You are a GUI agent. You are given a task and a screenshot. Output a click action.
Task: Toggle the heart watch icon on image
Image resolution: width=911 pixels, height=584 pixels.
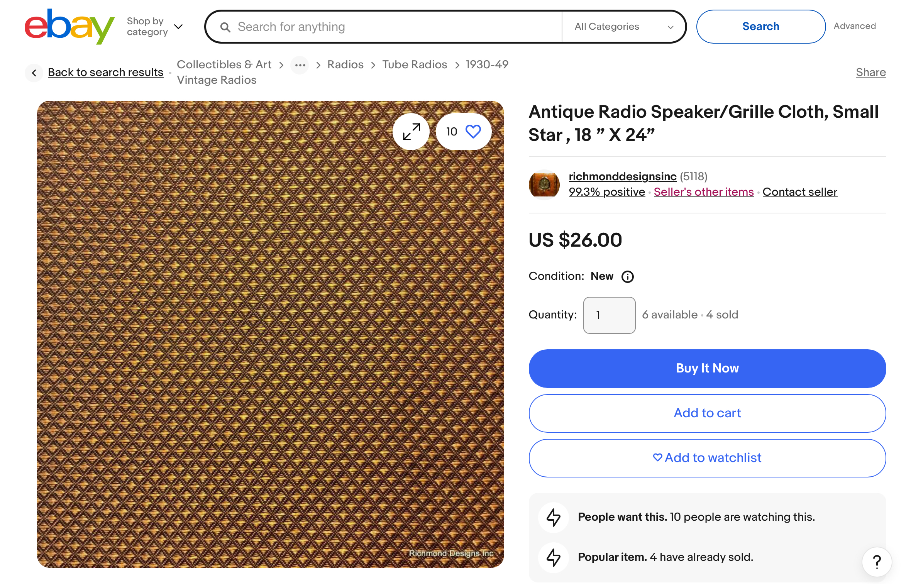pos(472,132)
